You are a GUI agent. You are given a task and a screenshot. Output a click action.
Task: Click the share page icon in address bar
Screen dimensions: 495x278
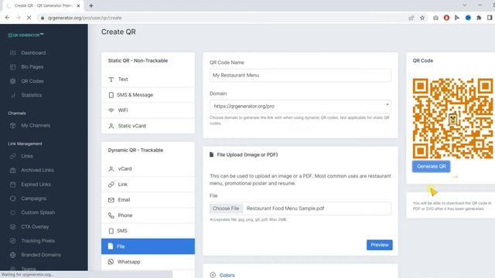coord(411,18)
